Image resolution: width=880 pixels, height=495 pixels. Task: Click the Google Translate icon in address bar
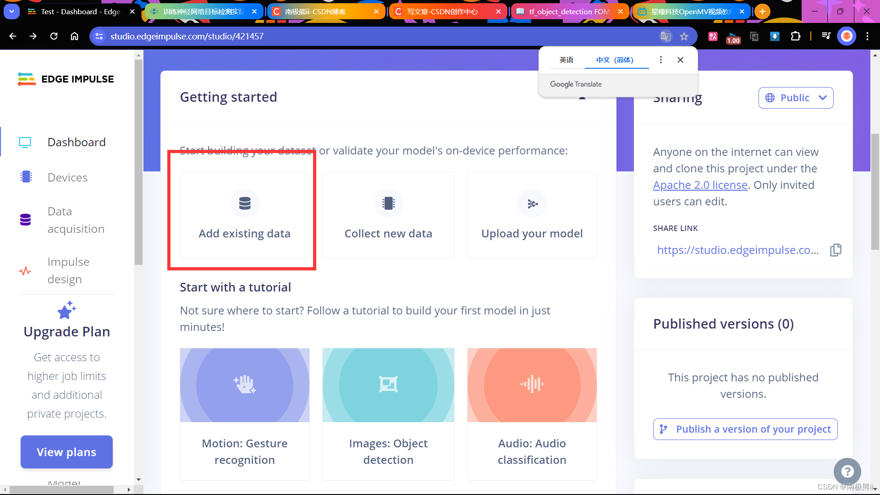pos(665,36)
